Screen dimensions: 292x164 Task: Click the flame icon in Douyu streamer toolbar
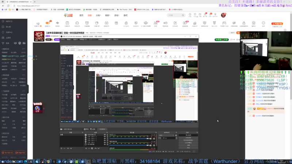(x=126, y=23)
